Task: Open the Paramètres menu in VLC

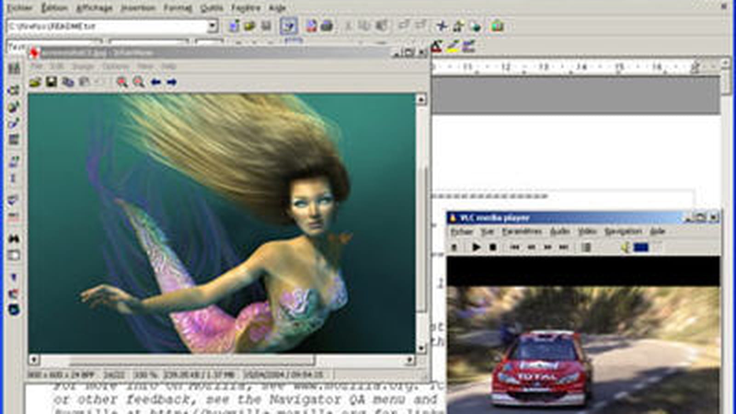Action: (522, 231)
